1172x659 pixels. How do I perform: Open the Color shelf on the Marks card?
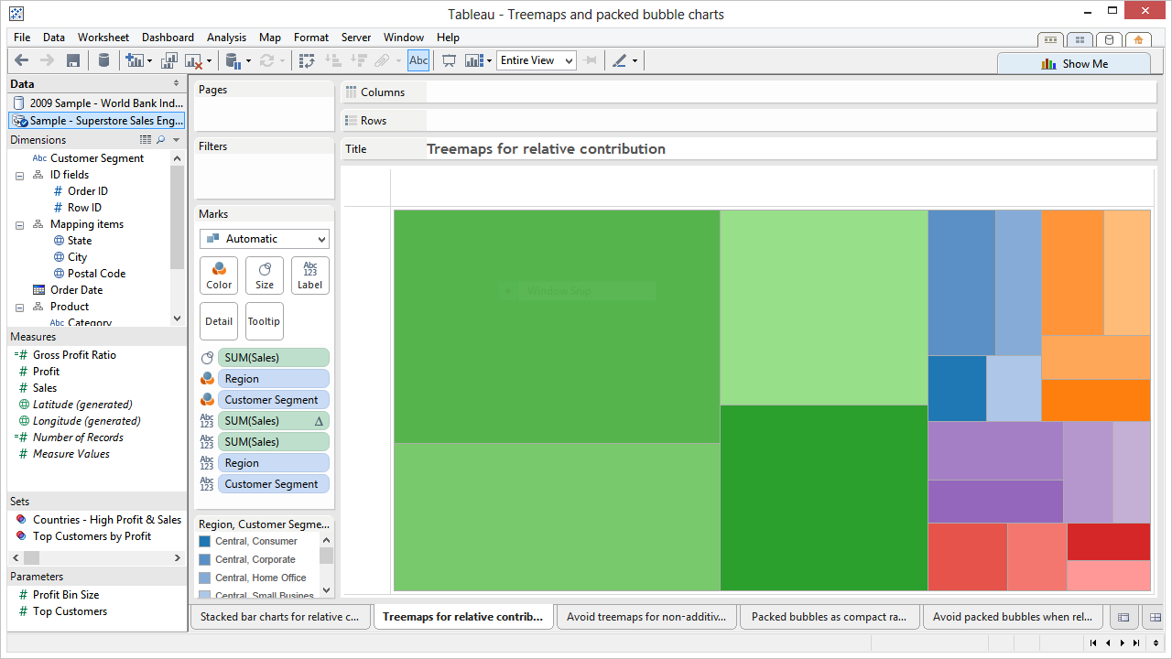218,275
